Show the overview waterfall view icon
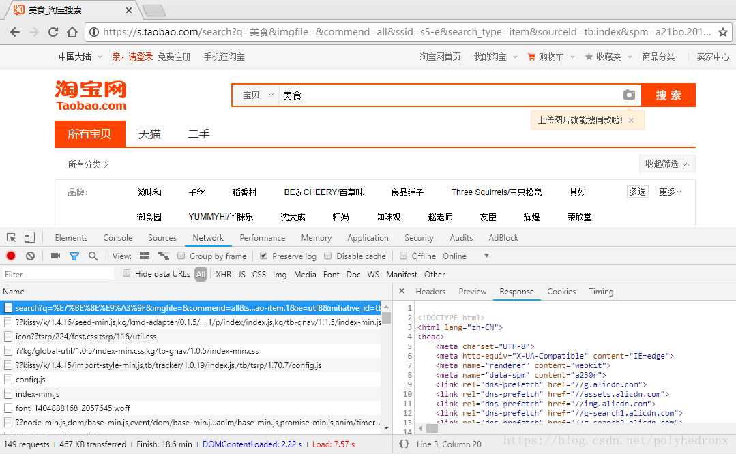The image size is (736, 454). (163, 256)
